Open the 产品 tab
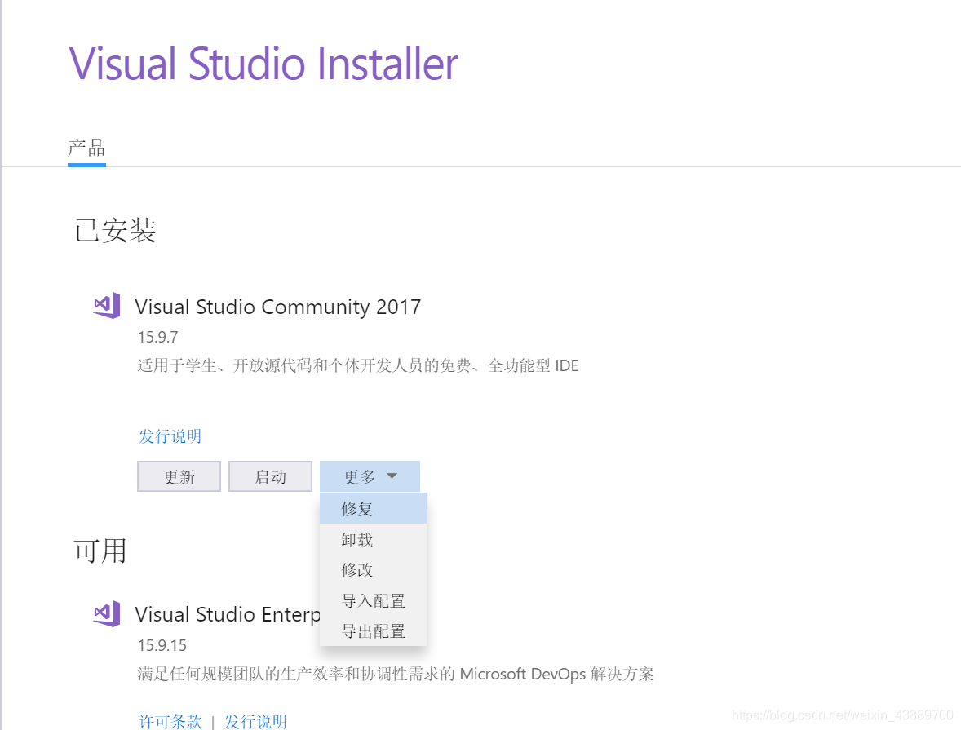Screen dimensions: 961x730 (x=86, y=148)
